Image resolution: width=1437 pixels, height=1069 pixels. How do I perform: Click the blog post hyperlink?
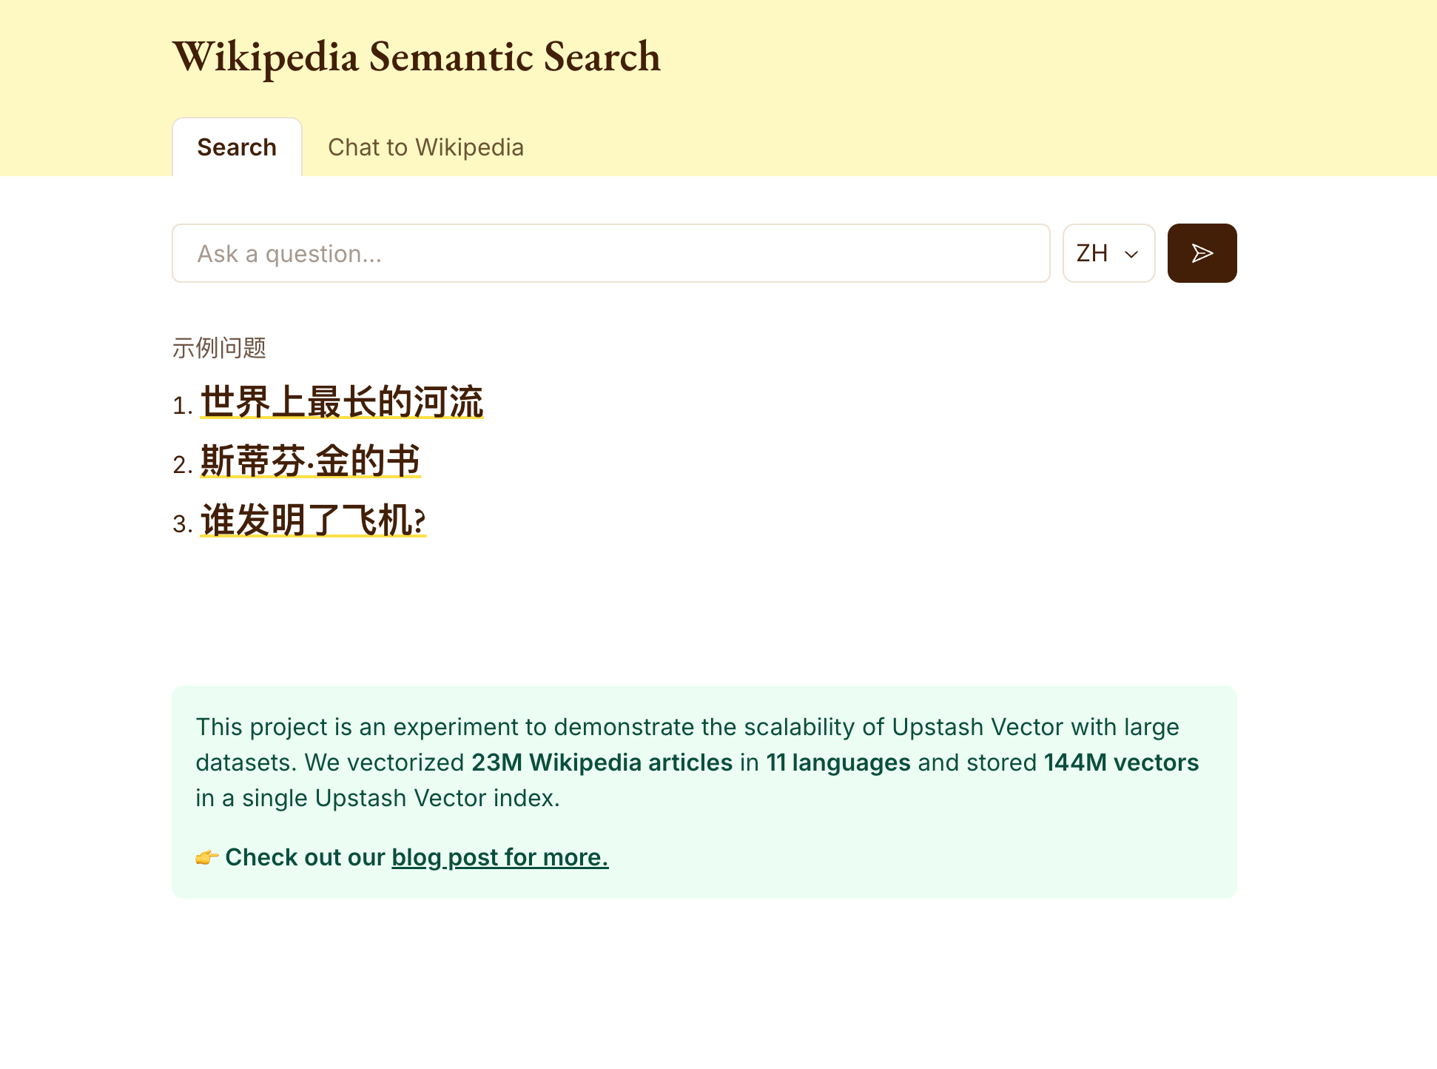tap(499, 857)
